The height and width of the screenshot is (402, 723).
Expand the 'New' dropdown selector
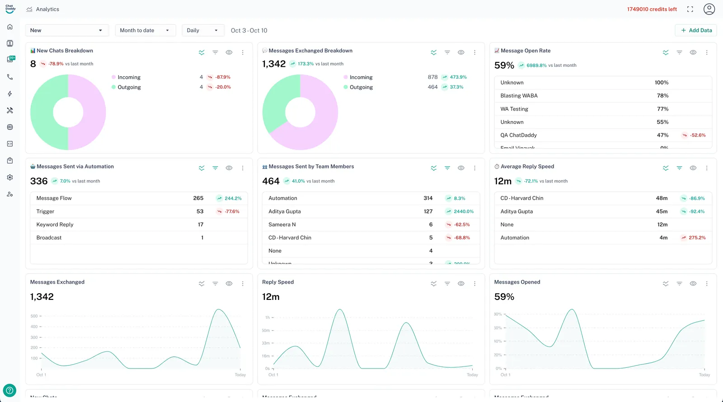point(67,30)
